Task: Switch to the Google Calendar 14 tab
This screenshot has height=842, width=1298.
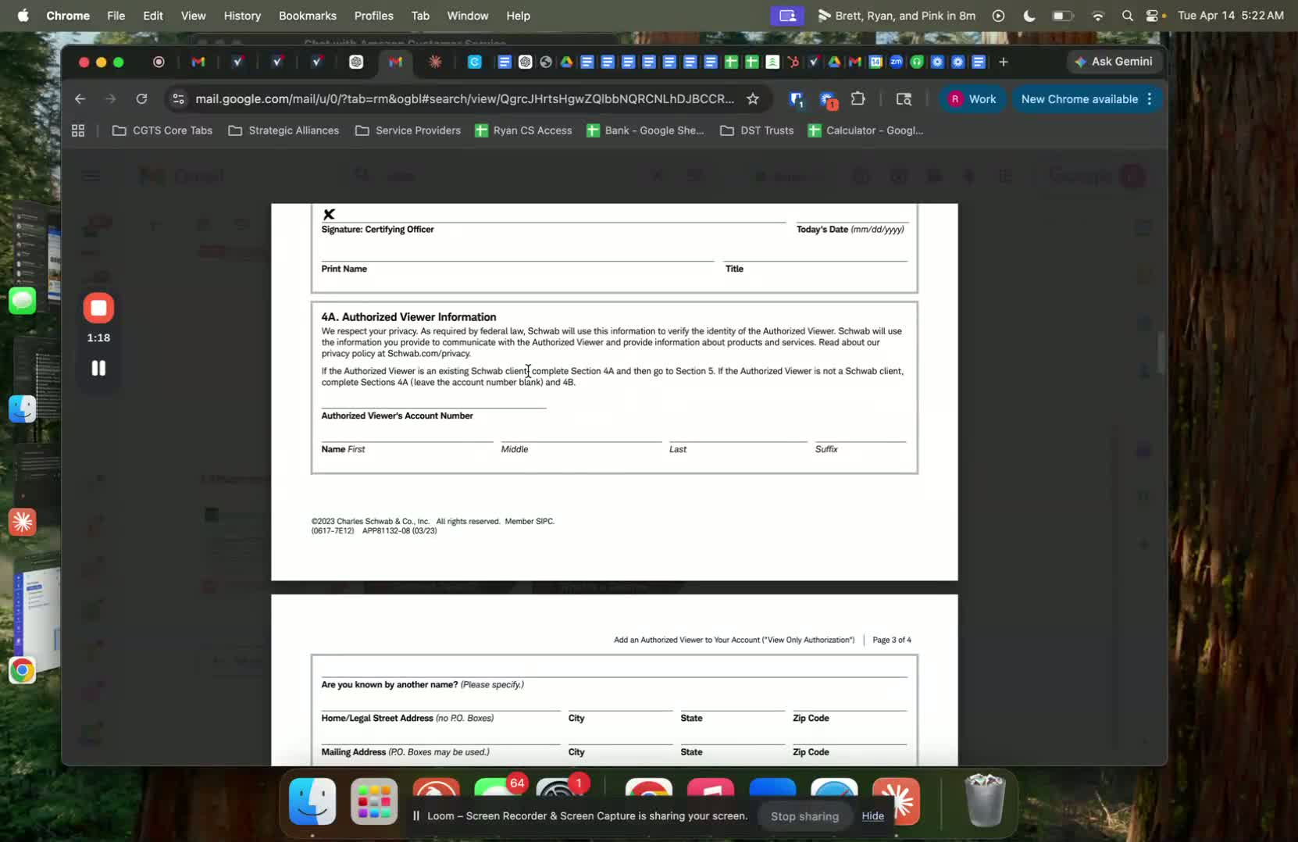Action: pyautogui.click(x=875, y=62)
